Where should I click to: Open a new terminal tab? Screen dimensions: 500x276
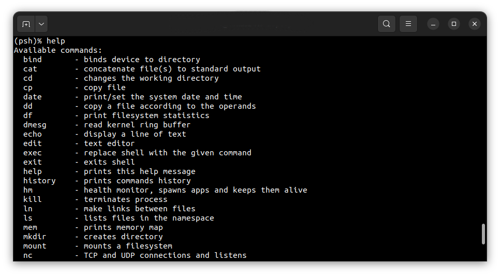click(26, 24)
